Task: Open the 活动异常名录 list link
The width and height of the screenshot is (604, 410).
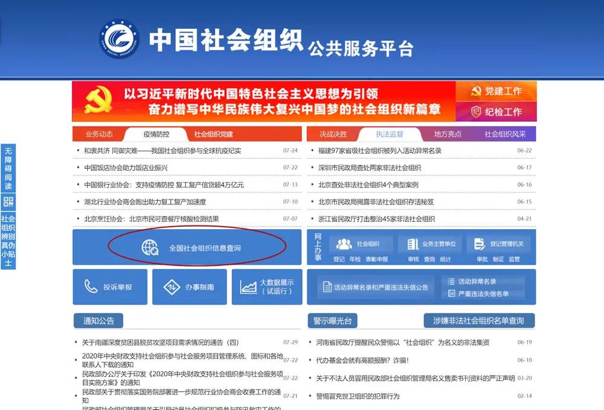Action: point(477,282)
